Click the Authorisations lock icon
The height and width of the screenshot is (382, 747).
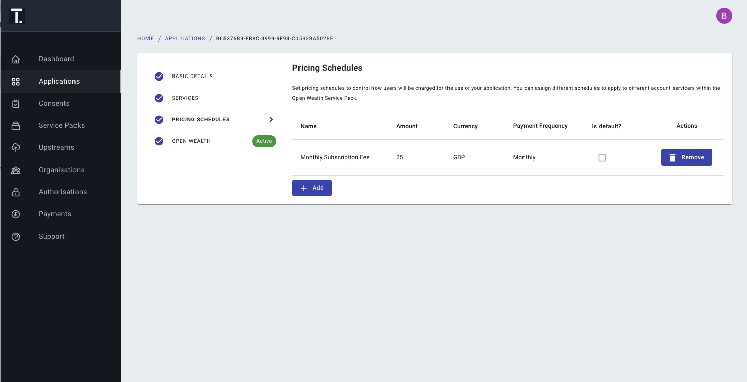(x=16, y=192)
